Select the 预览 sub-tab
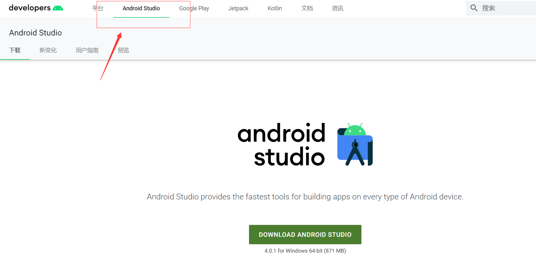The image size is (536, 272). point(123,50)
